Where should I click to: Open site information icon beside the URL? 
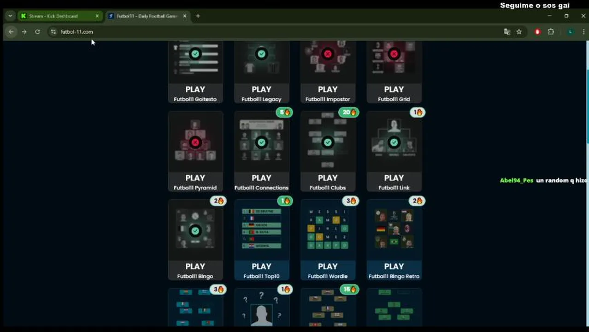point(53,32)
